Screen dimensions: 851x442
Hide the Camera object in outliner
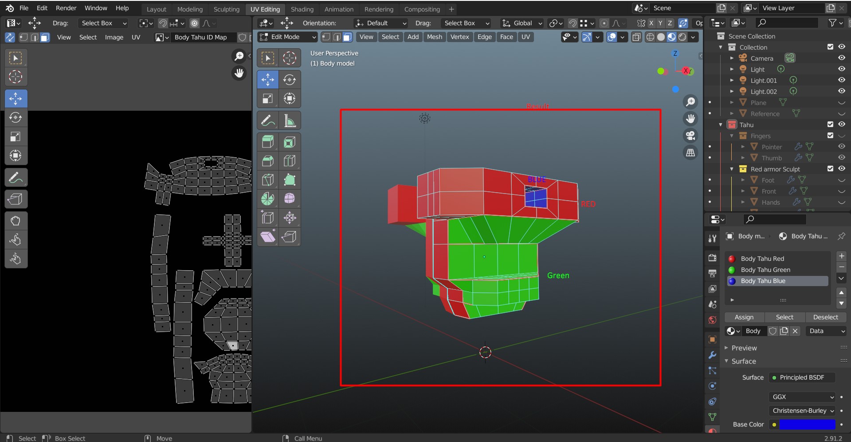841,58
